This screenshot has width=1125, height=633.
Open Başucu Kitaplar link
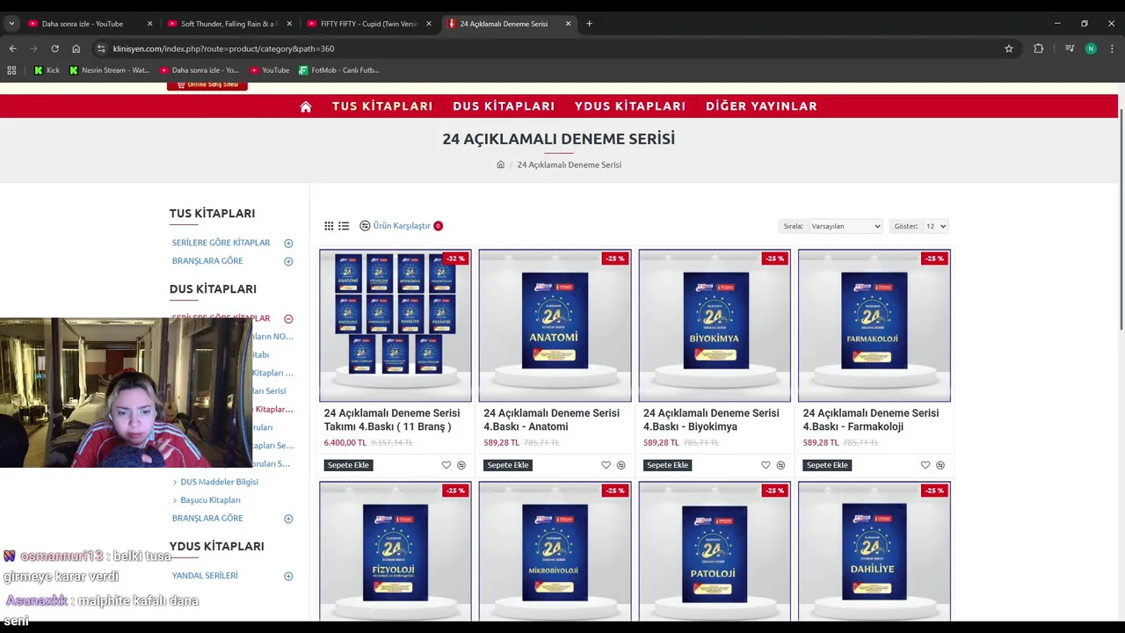tap(210, 500)
